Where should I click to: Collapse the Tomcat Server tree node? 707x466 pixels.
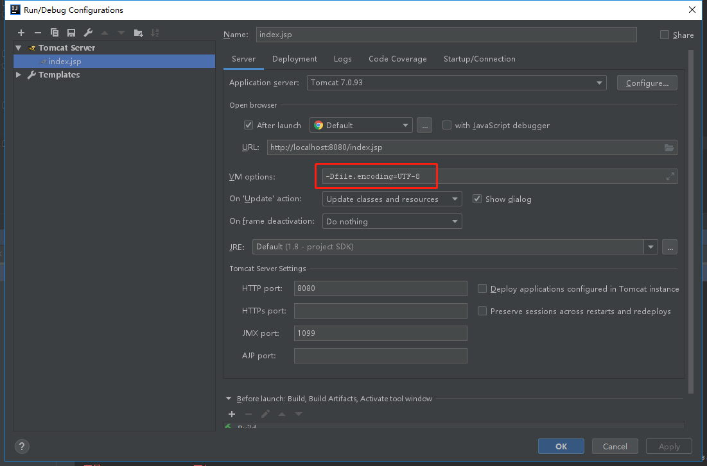pyautogui.click(x=19, y=47)
